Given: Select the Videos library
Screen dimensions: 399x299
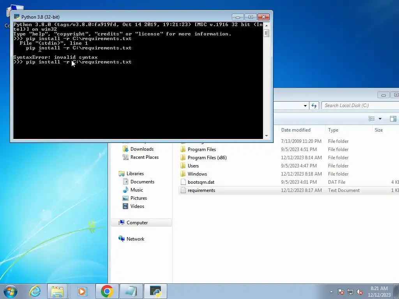Looking at the screenshot, I should coord(137,206).
